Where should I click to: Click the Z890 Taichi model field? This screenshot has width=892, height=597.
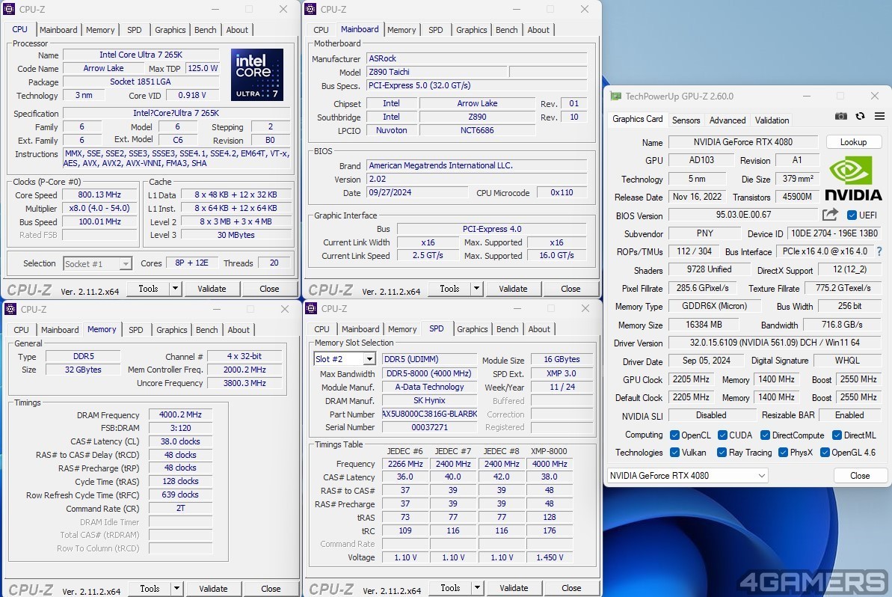(x=437, y=72)
